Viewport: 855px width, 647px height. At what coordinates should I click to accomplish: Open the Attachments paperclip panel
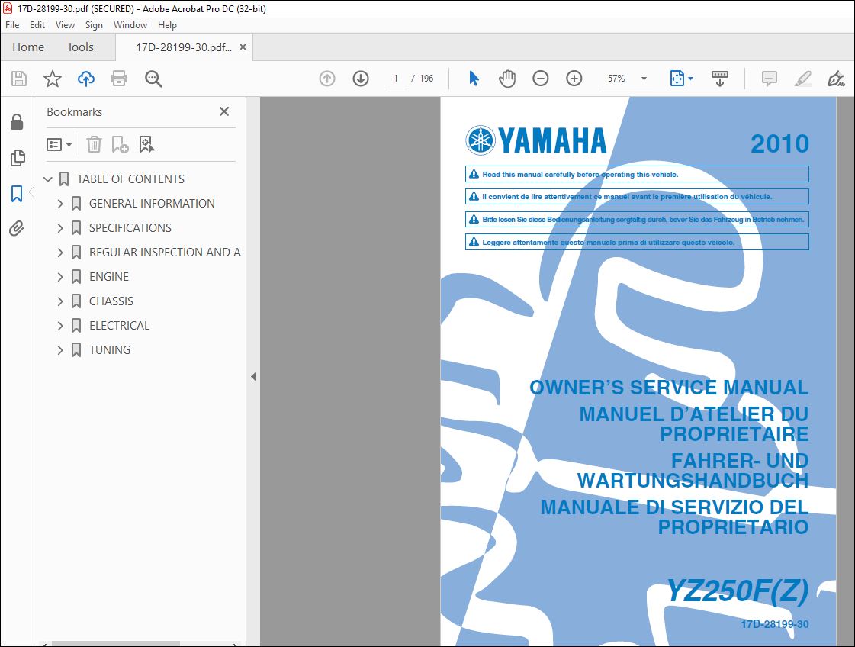17,229
